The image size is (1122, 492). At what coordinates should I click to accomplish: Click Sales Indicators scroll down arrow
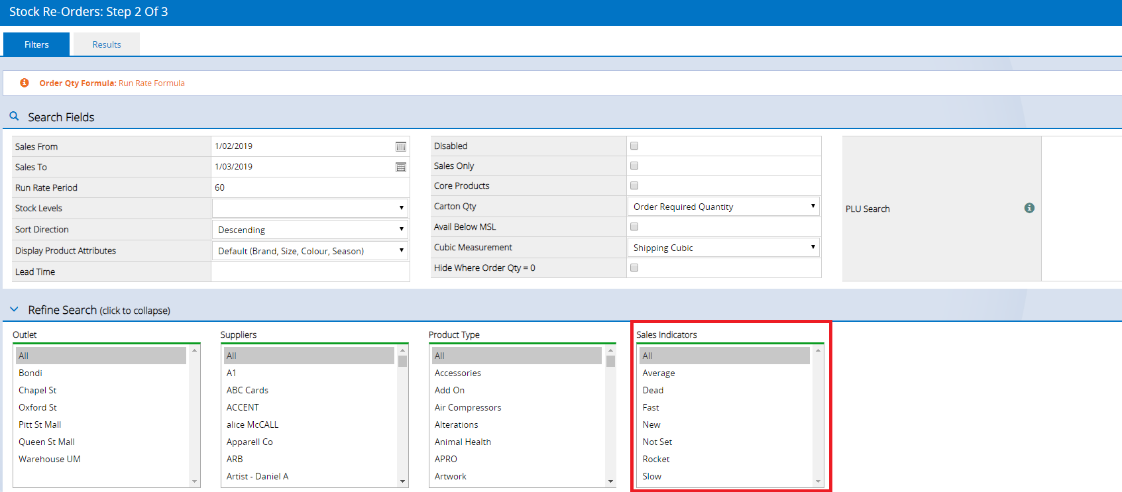point(818,481)
